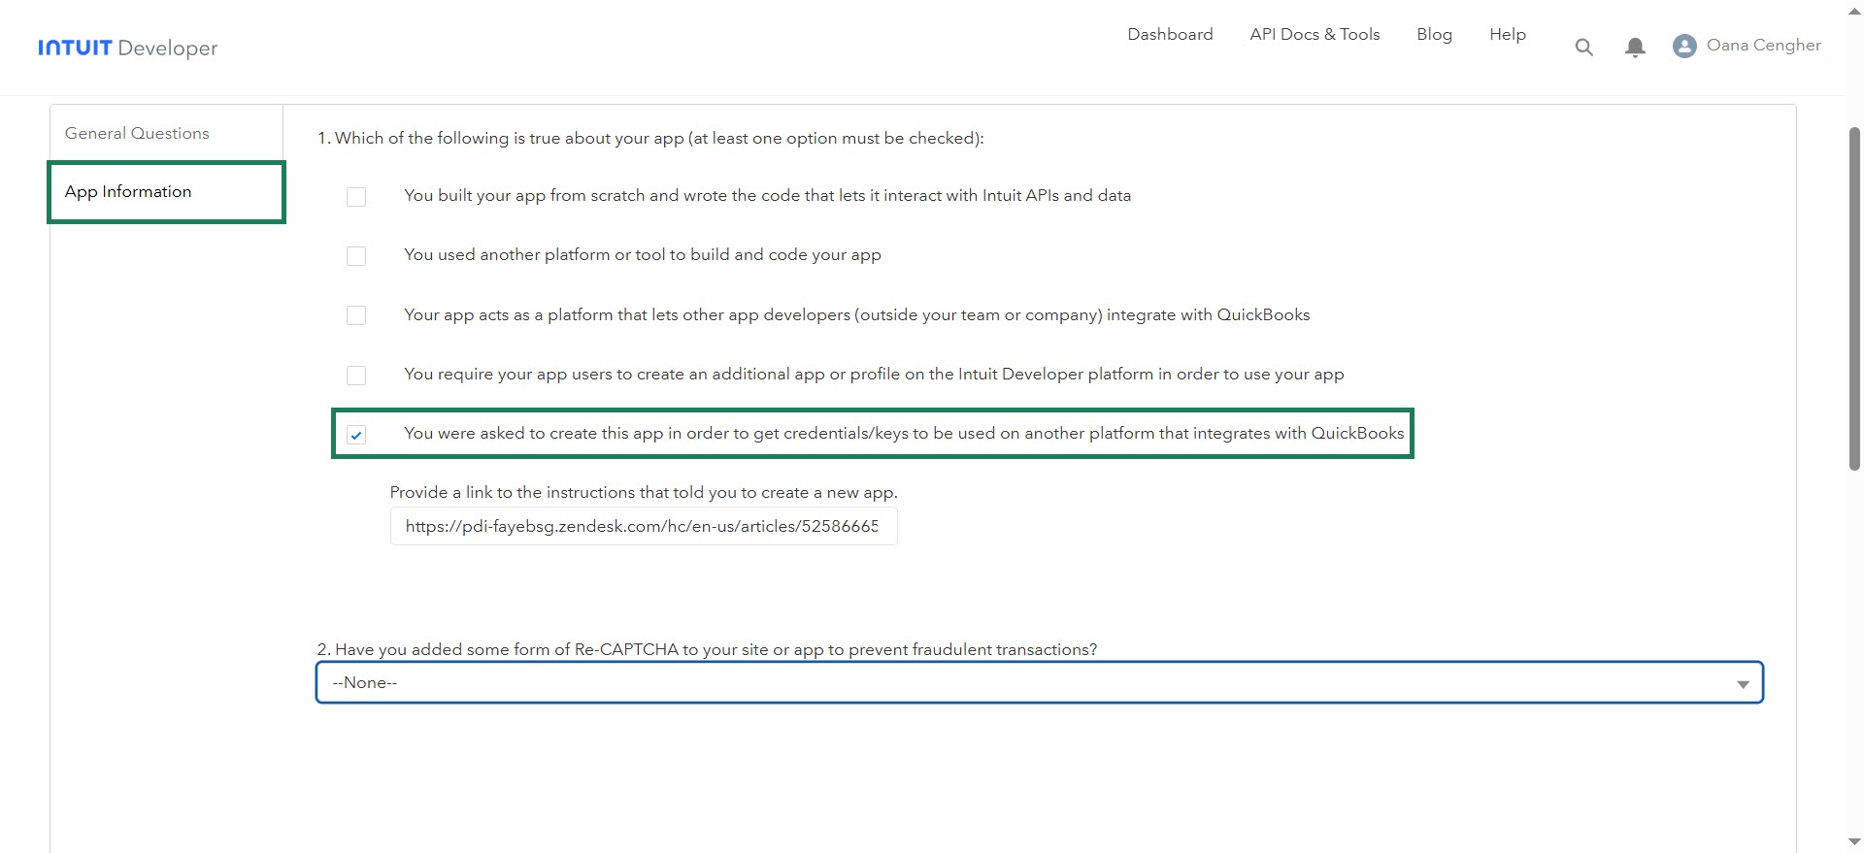
Task: Select the App Information section
Action: (128, 192)
